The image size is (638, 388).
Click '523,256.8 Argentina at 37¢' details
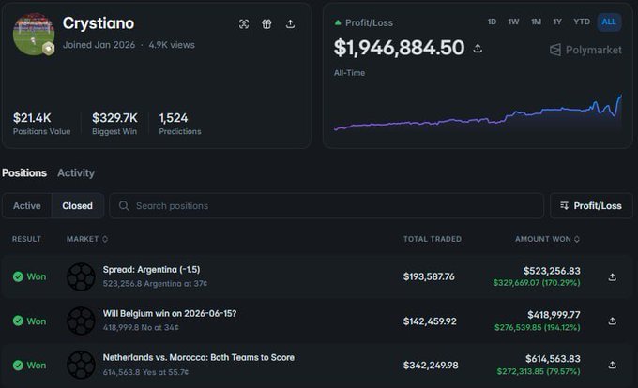[155, 284]
